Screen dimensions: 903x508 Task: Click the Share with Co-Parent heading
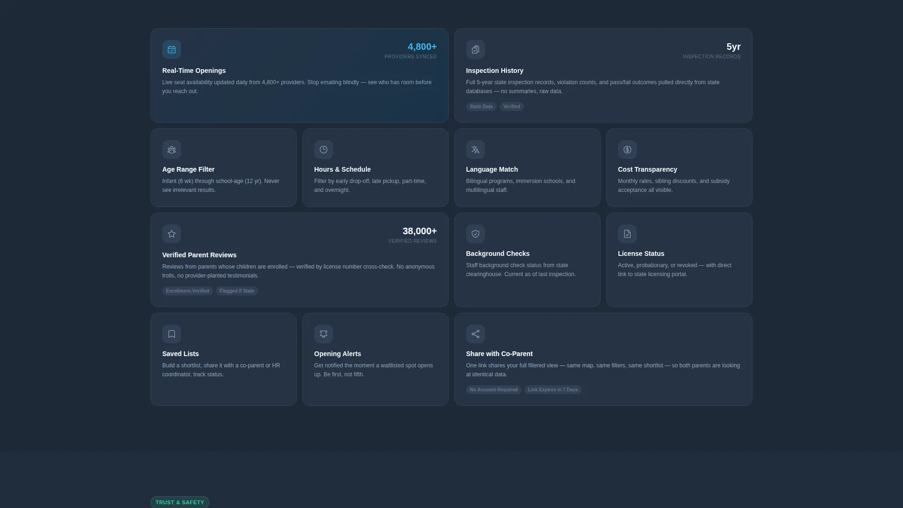499,354
